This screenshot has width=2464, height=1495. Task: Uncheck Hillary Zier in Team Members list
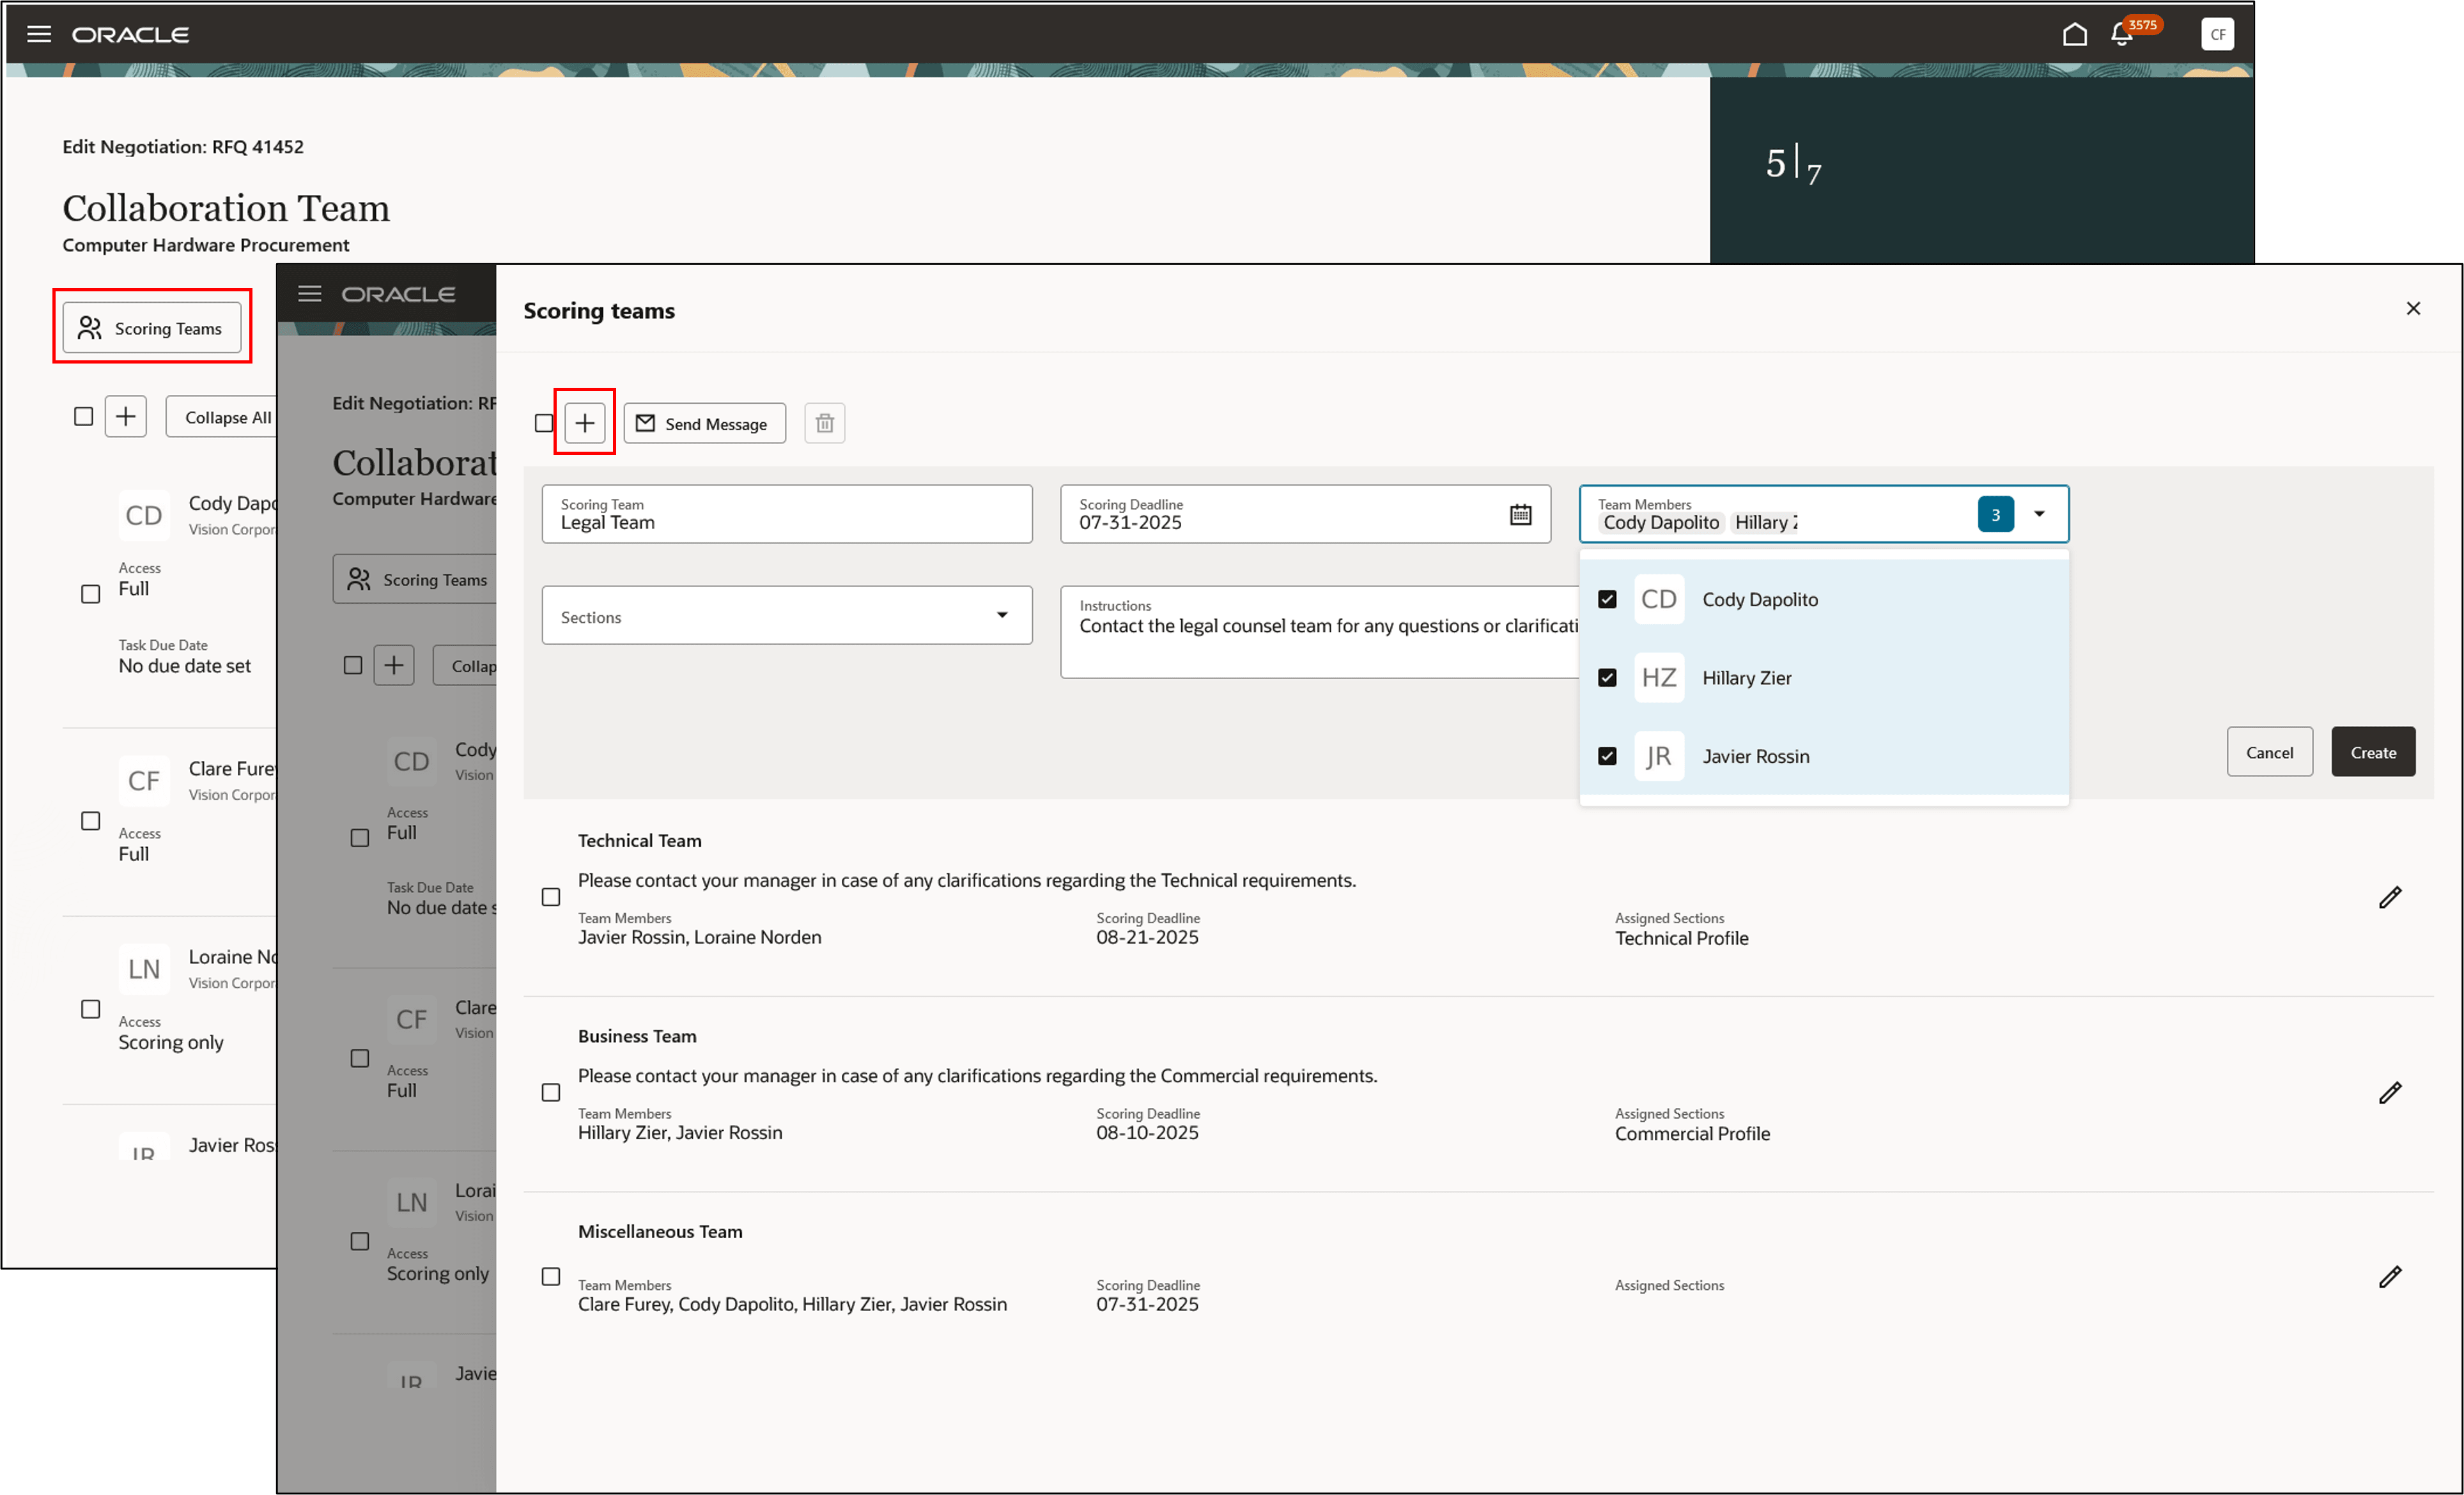point(1607,678)
